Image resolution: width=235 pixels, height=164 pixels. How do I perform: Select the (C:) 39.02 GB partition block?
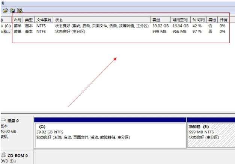point(110,135)
